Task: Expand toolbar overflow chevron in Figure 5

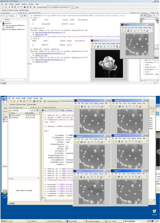Action: (109, 177)
